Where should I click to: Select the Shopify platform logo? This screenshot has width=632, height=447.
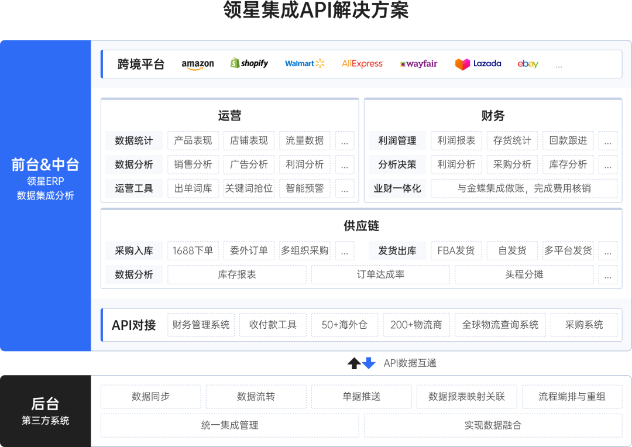(249, 63)
